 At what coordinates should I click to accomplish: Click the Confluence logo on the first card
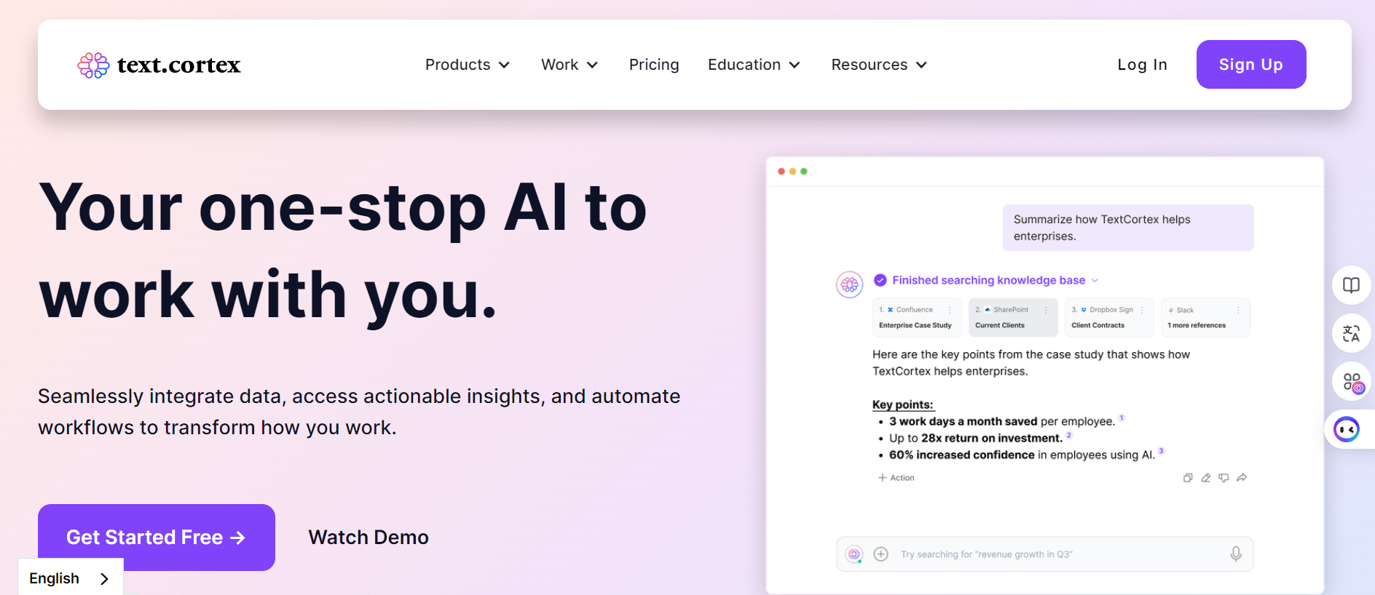[890, 310]
